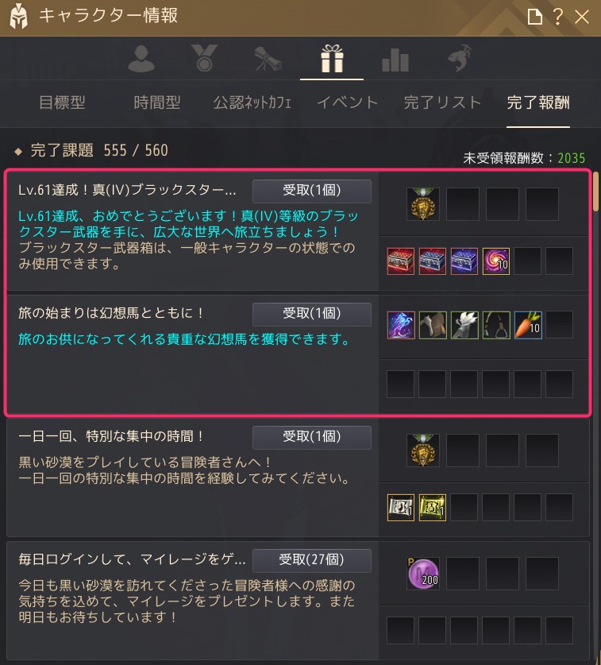This screenshot has height=665, width=601.
Task: Click the purple swirl item with 10
Action: tap(496, 261)
